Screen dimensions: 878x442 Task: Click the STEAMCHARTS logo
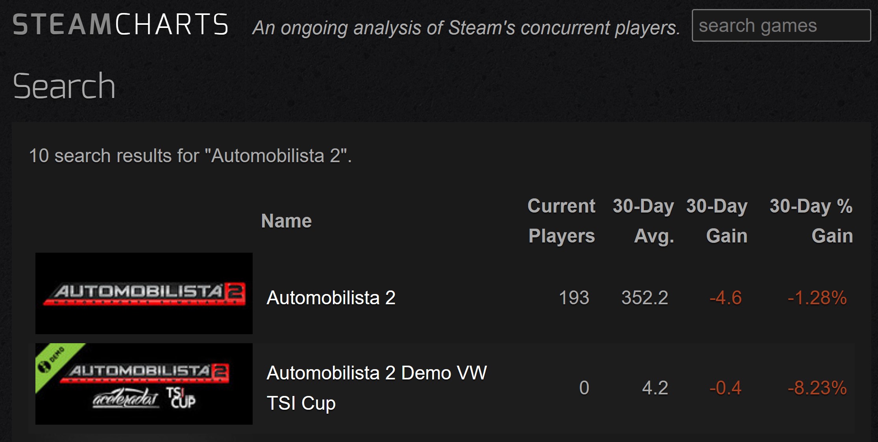pyautogui.click(x=120, y=24)
